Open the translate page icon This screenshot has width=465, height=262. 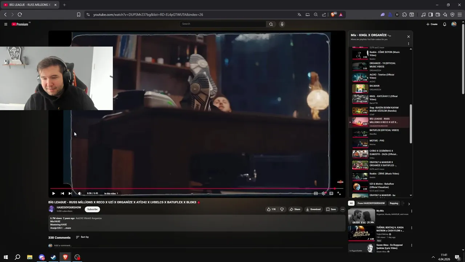click(299, 15)
